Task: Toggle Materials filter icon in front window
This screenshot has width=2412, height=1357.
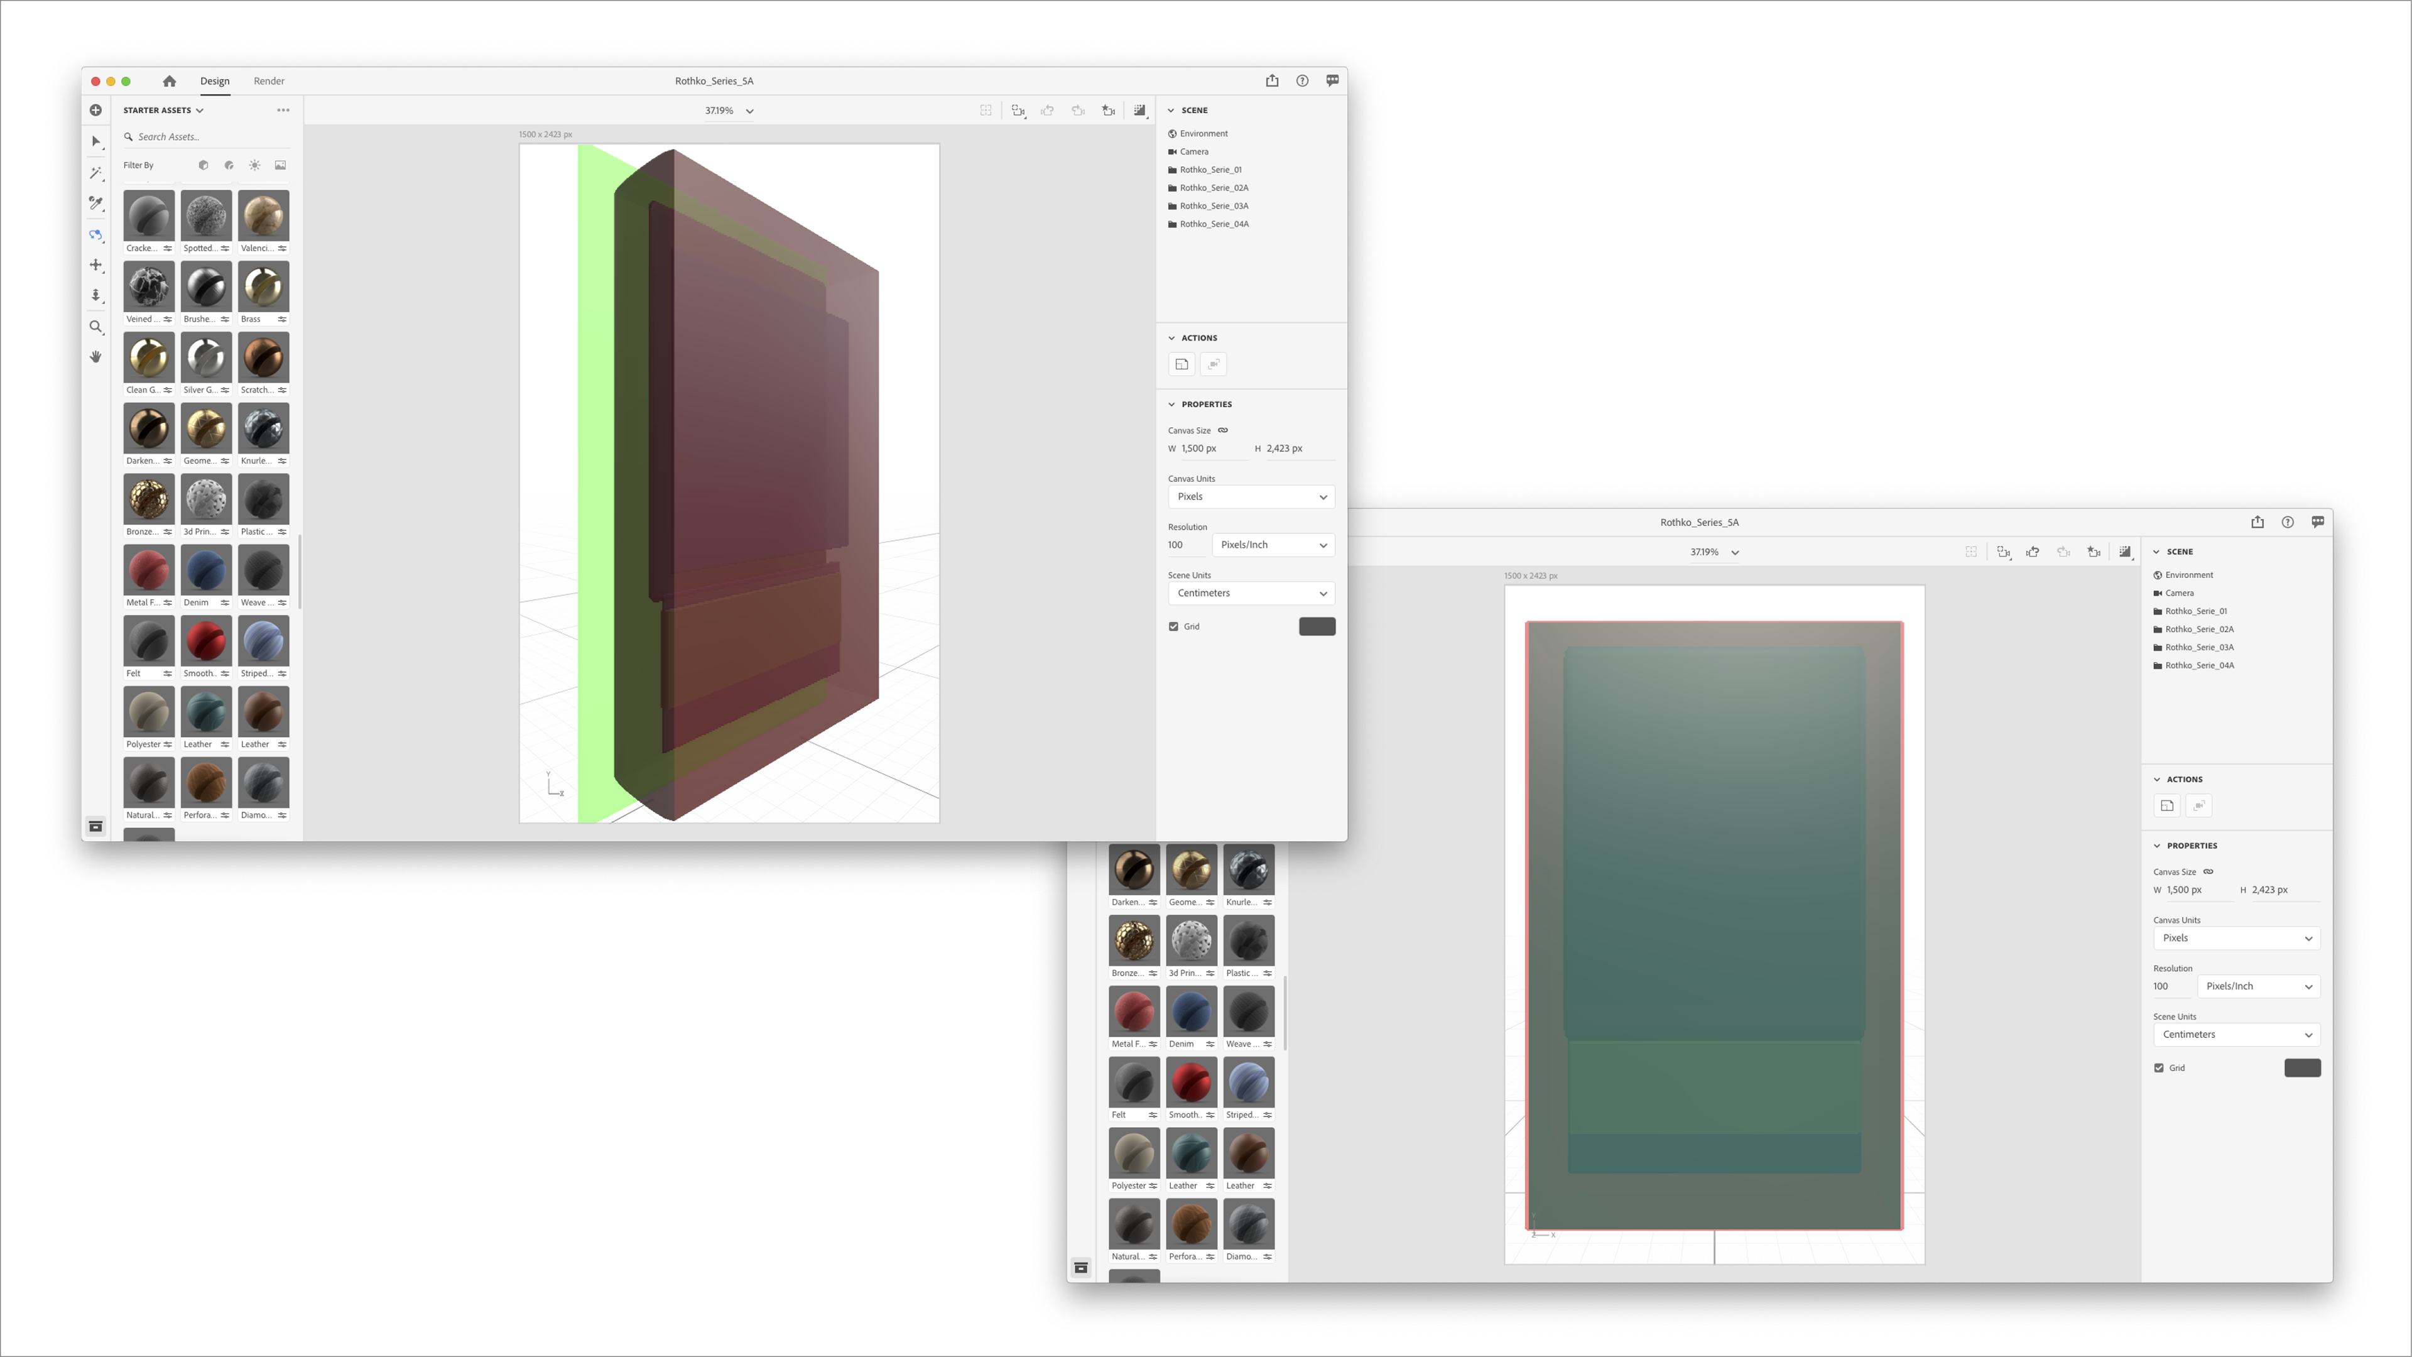Action: (229, 166)
